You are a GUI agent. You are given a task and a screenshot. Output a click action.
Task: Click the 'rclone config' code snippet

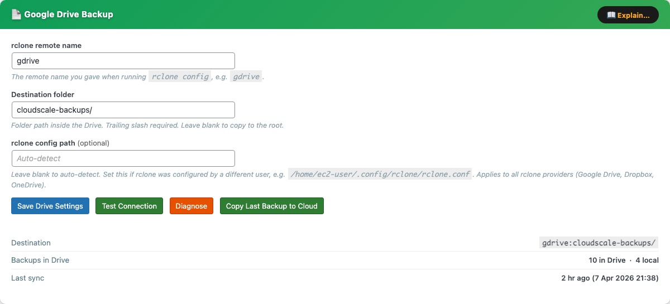[179, 77]
